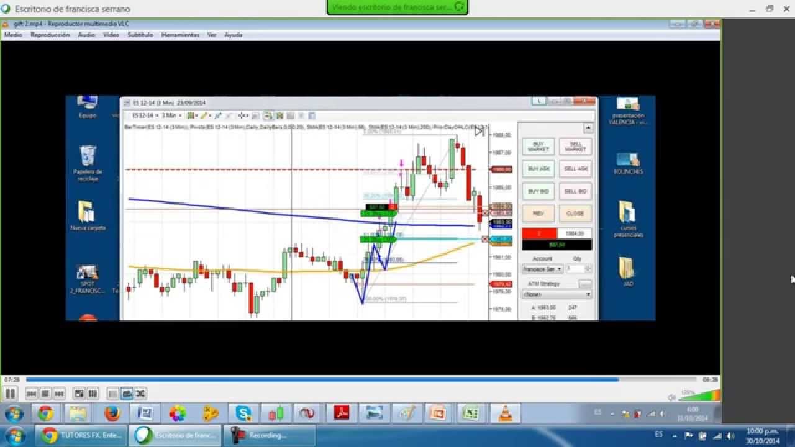This screenshot has height=447, width=795.
Task: Open the drawing tools pencil dropdown
Action: pos(206,115)
